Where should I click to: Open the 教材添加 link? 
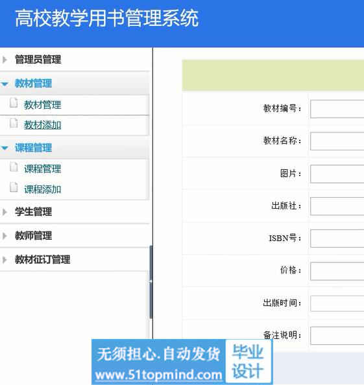tap(43, 125)
